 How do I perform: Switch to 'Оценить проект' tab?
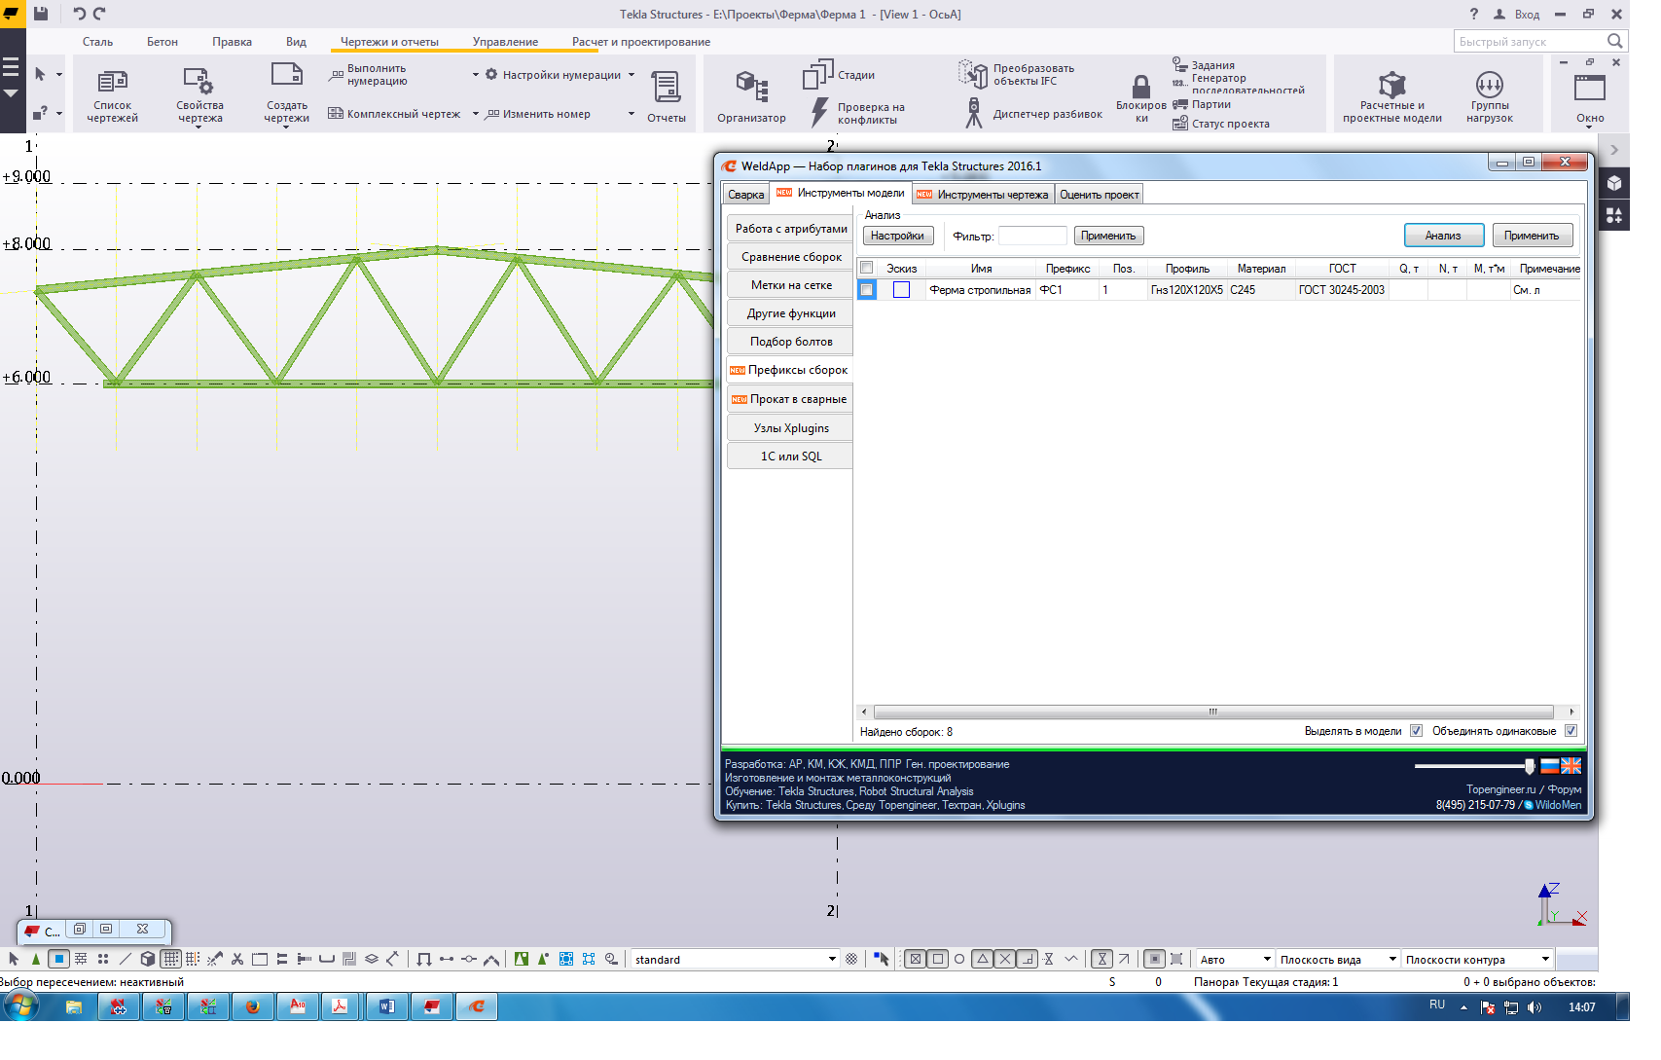pos(1099,195)
